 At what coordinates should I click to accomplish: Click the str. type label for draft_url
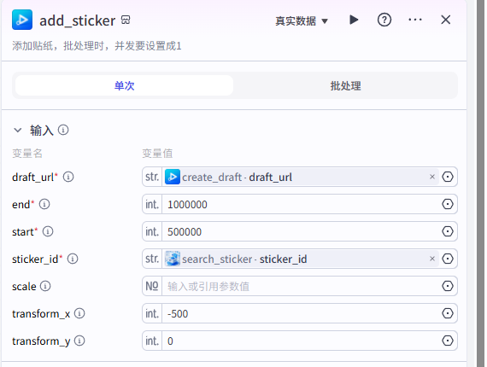(x=152, y=177)
